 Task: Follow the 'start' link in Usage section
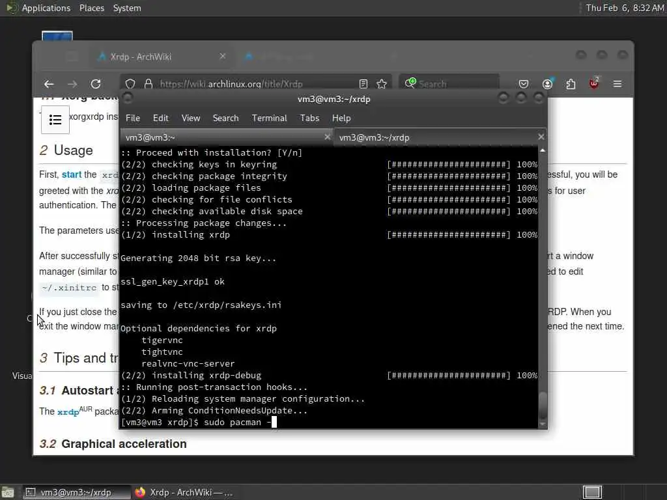[x=72, y=174]
